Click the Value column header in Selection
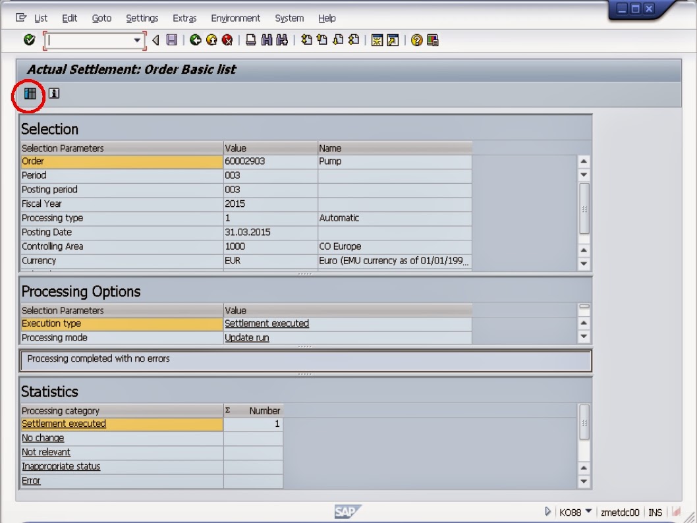 point(270,148)
